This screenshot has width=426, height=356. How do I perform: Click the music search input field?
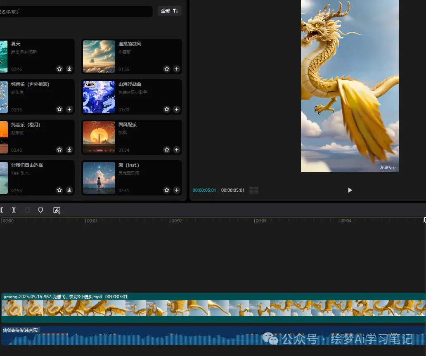point(74,12)
